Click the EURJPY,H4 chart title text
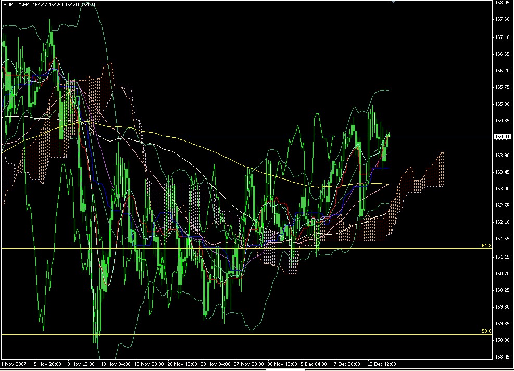This screenshot has height=371, width=514. click(x=16, y=5)
